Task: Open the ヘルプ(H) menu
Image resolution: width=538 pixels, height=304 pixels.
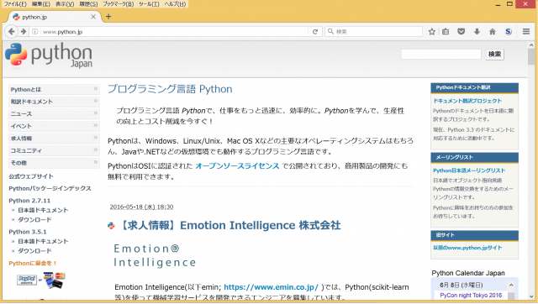Action: click(x=175, y=3)
